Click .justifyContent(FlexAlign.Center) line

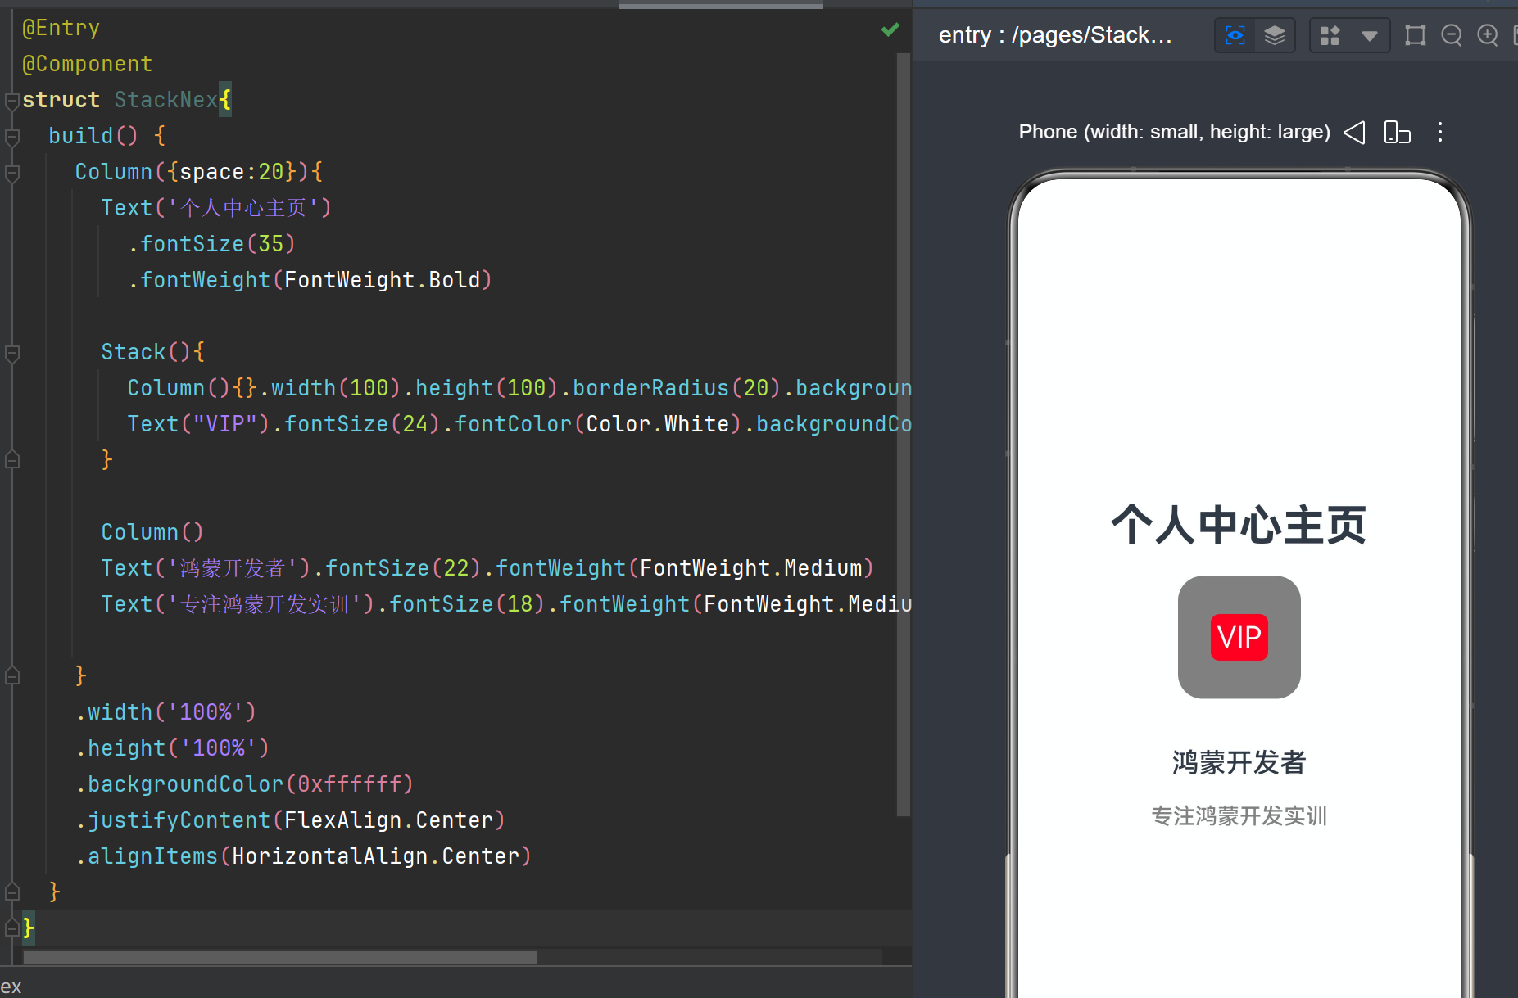point(291,820)
